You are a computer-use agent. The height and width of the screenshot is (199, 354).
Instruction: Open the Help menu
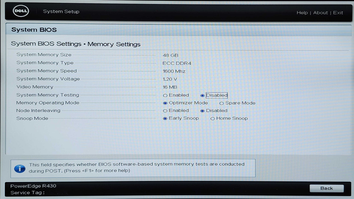click(x=302, y=13)
